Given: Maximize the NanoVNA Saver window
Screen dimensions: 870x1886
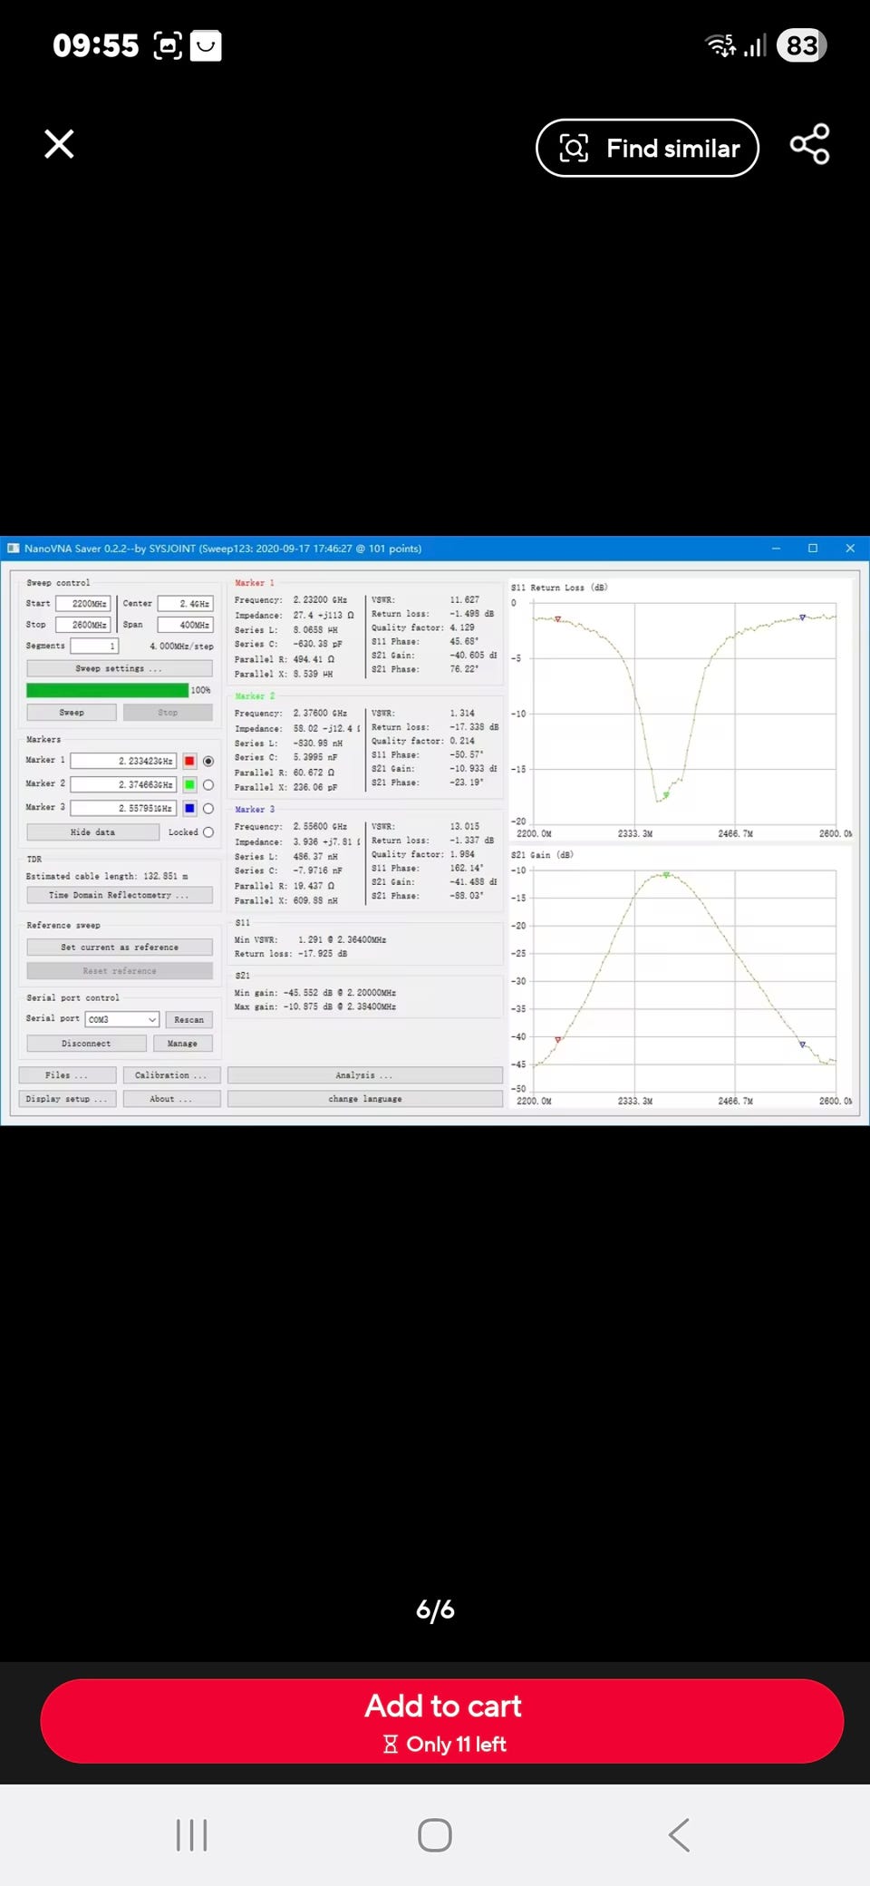Looking at the screenshot, I should [x=813, y=549].
